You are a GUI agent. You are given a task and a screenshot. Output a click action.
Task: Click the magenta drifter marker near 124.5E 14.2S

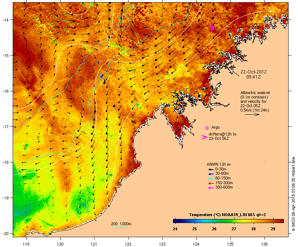[213, 28]
